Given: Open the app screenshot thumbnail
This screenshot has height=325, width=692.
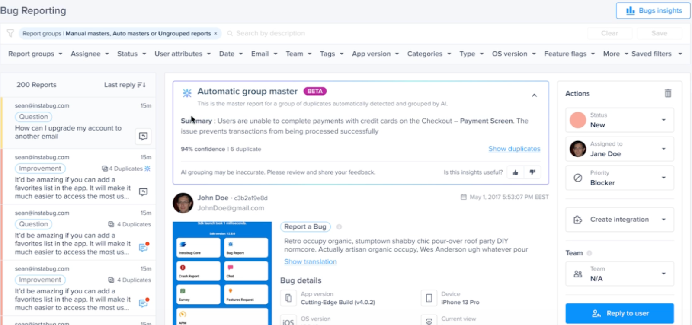Looking at the screenshot, I should [222, 273].
